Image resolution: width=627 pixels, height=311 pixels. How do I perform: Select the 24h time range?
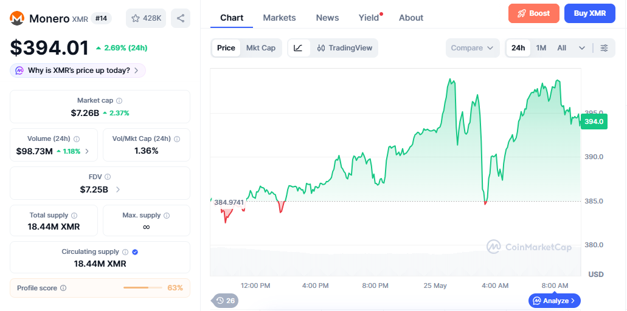point(518,48)
